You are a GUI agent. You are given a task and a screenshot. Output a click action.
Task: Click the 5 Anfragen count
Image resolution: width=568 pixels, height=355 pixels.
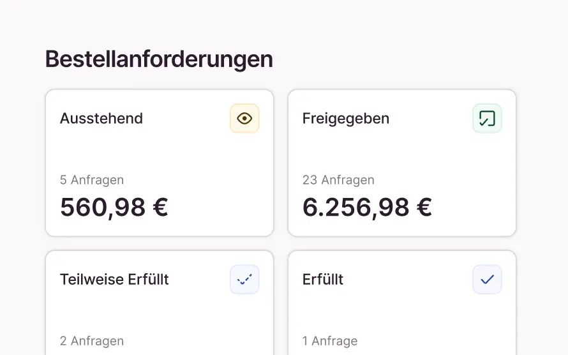point(92,180)
